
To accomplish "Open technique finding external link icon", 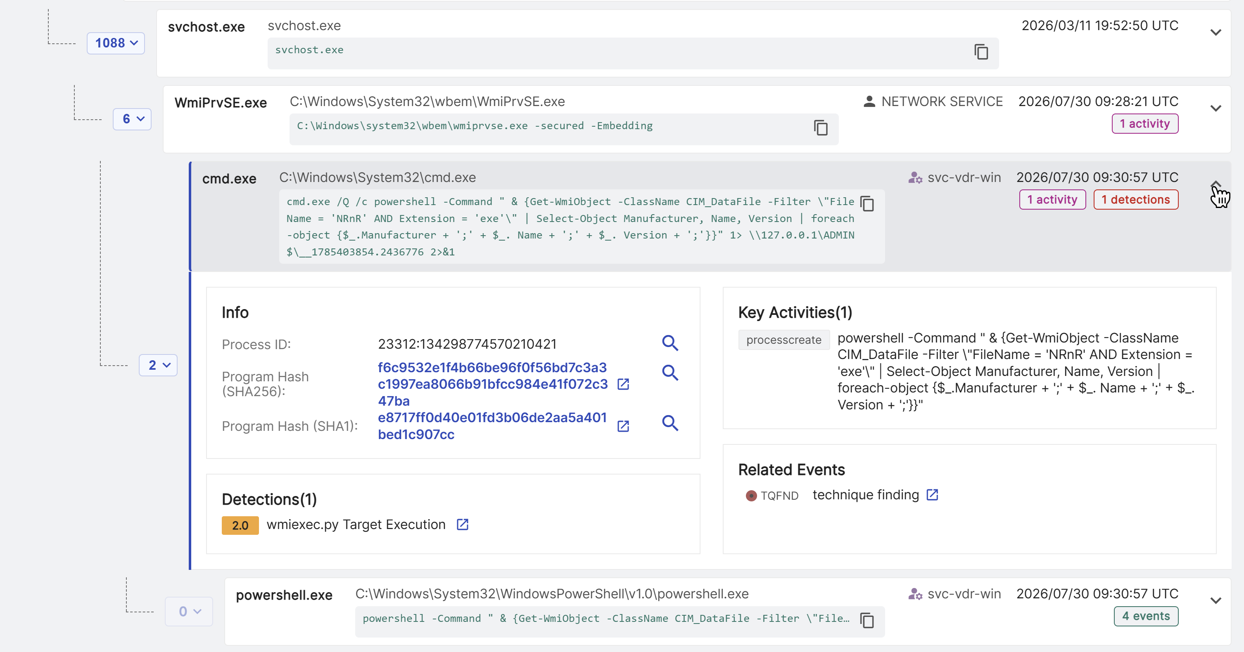I will pyautogui.click(x=932, y=495).
